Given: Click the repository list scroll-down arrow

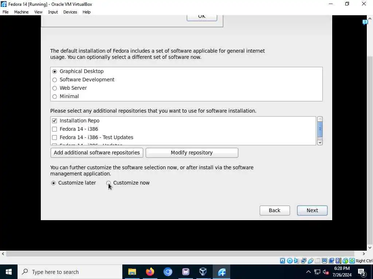Looking at the screenshot, I should (x=320, y=142).
